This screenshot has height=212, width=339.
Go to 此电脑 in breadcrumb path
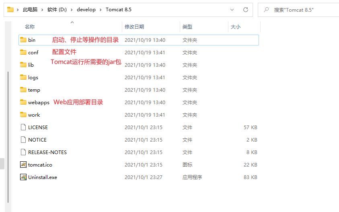click(30, 10)
